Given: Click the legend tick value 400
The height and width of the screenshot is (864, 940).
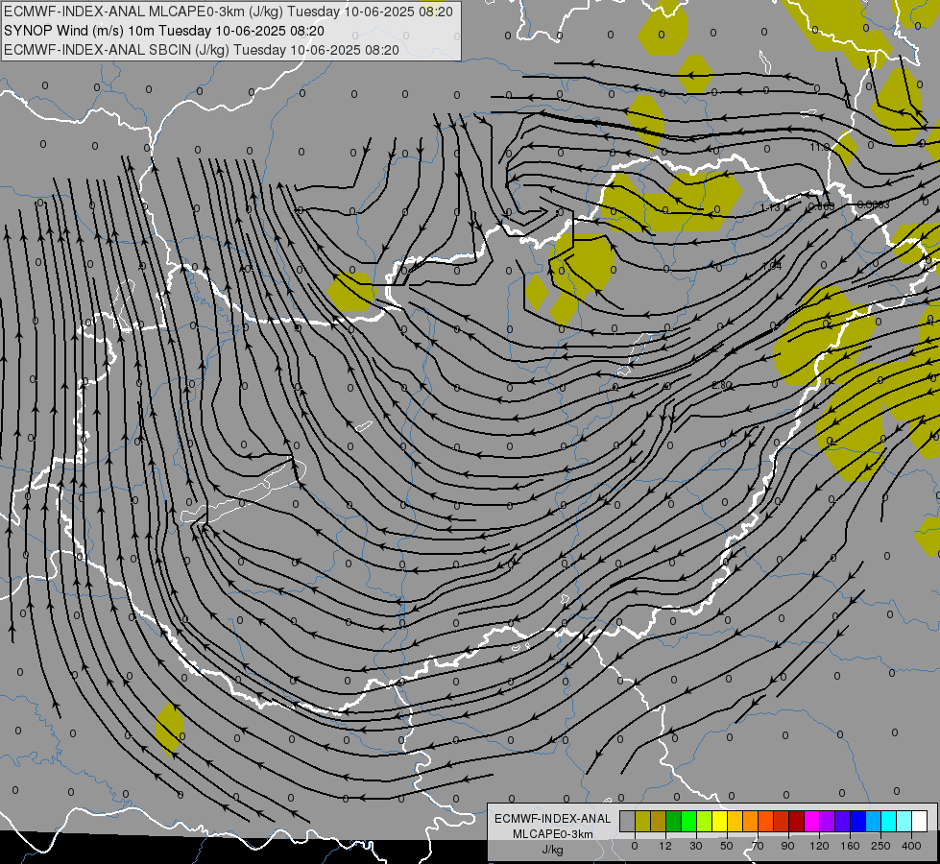Looking at the screenshot, I should tap(911, 846).
